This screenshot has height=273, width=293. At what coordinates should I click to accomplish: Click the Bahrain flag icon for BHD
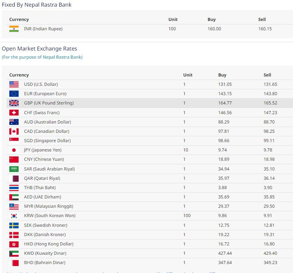click(14, 263)
